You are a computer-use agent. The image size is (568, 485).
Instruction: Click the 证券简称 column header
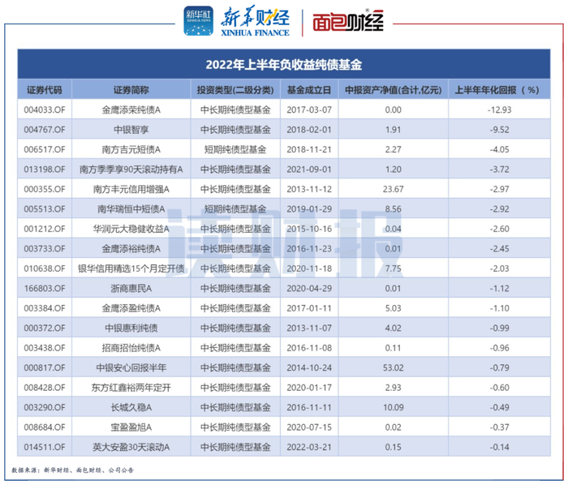pyautogui.click(x=131, y=90)
